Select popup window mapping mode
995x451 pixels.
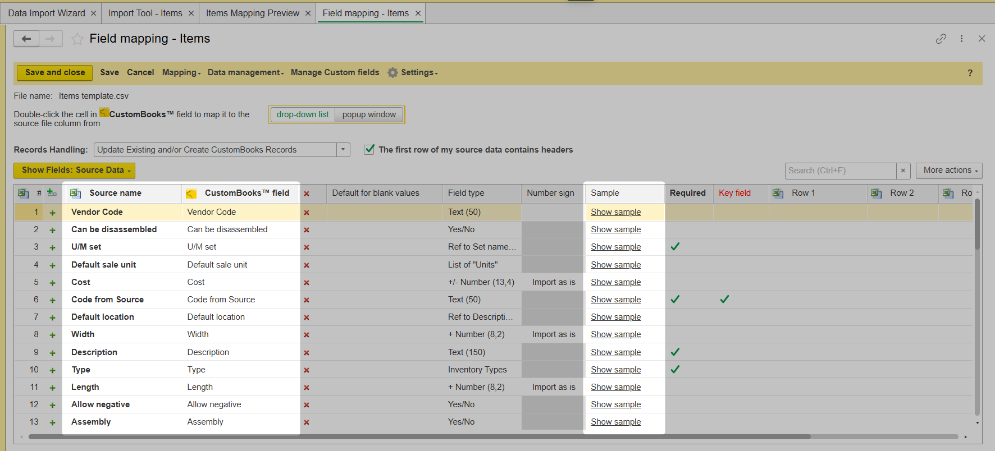369,114
